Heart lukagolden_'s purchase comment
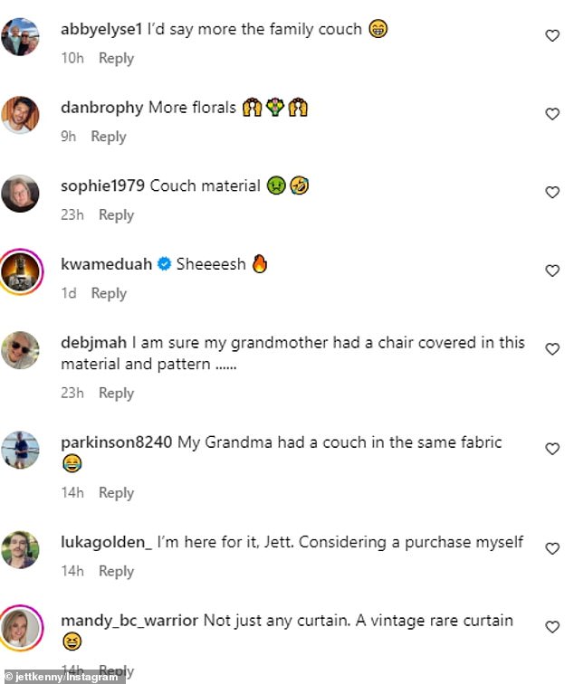The image size is (574, 684). tap(552, 548)
